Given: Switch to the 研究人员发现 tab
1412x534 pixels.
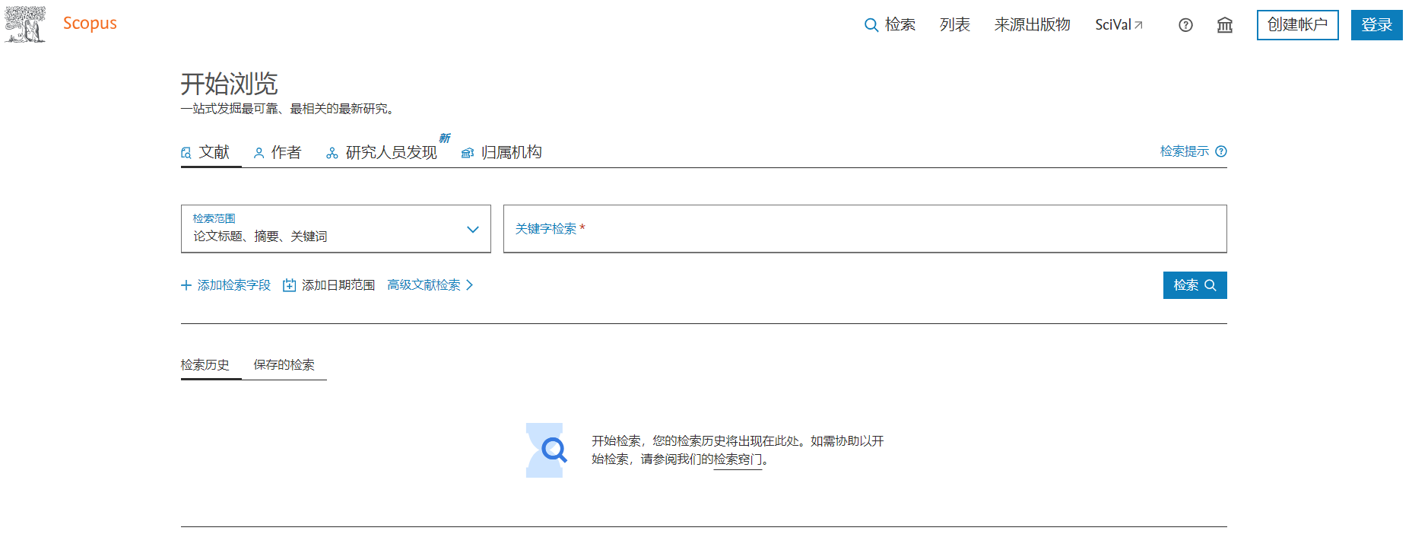Looking at the screenshot, I should tap(382, 152).
